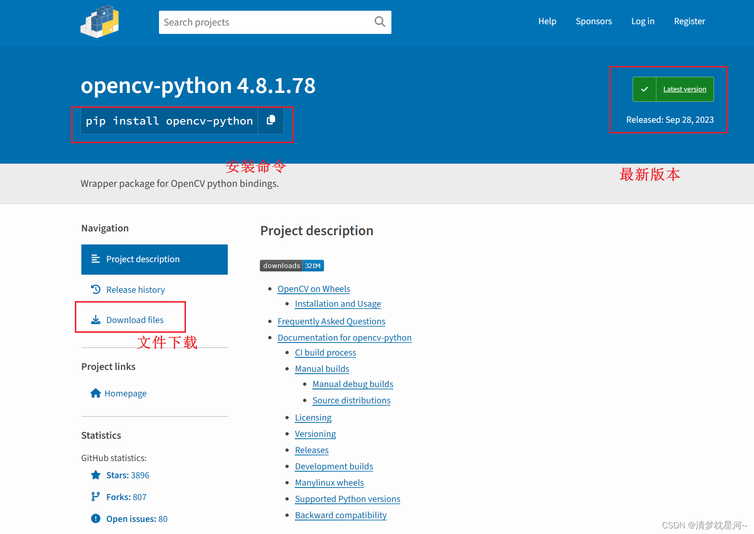Open the Sponsors page

(594, 21)
